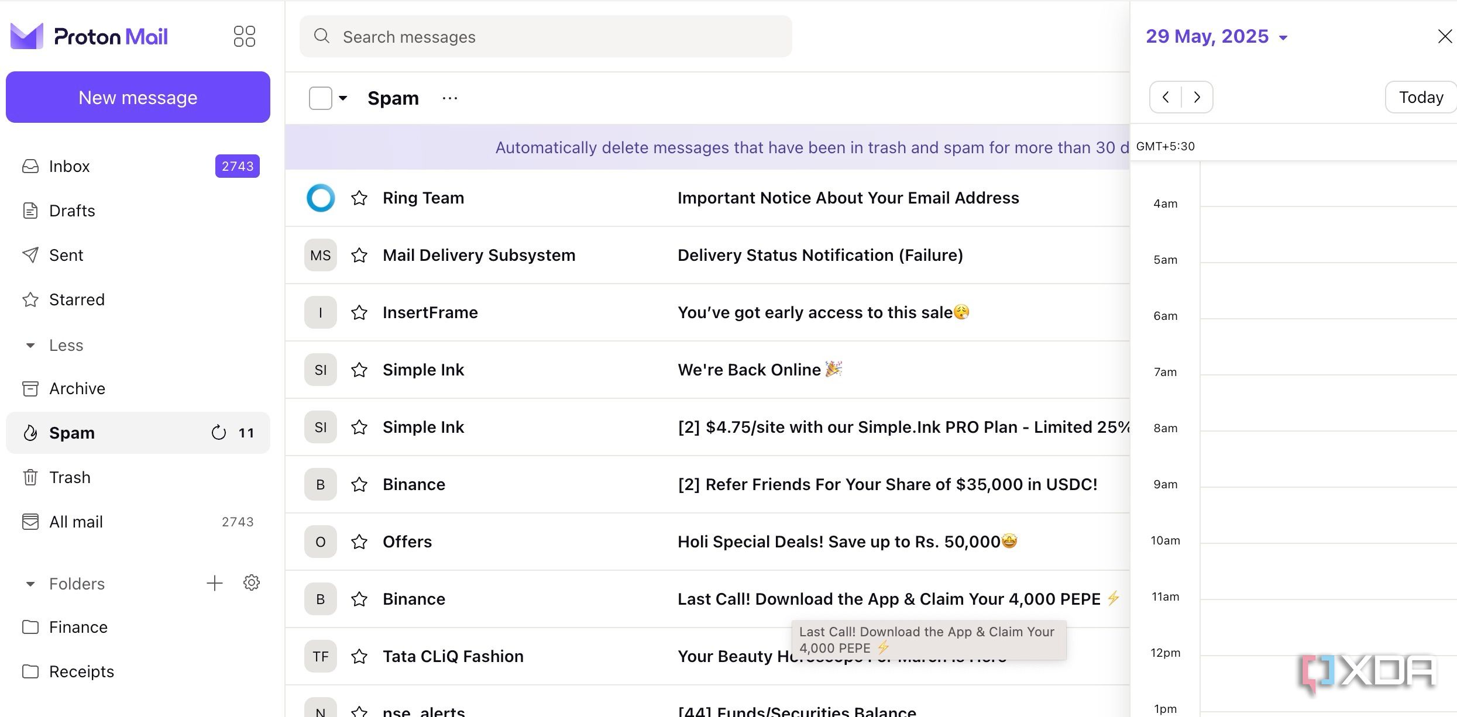Open the Sent folder

coord(138,255)
